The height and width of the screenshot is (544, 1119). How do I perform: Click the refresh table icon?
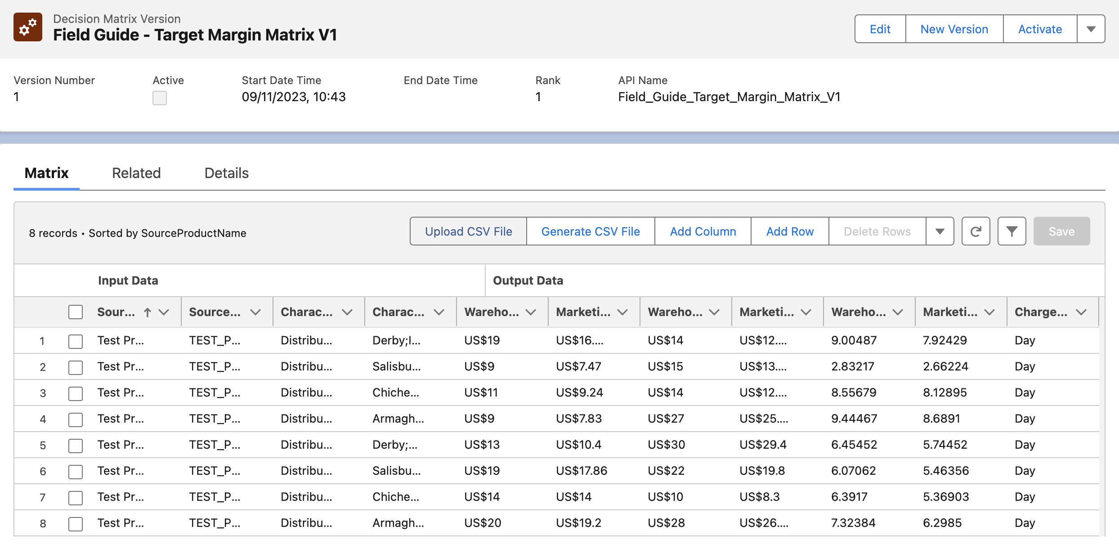point(976,232)
